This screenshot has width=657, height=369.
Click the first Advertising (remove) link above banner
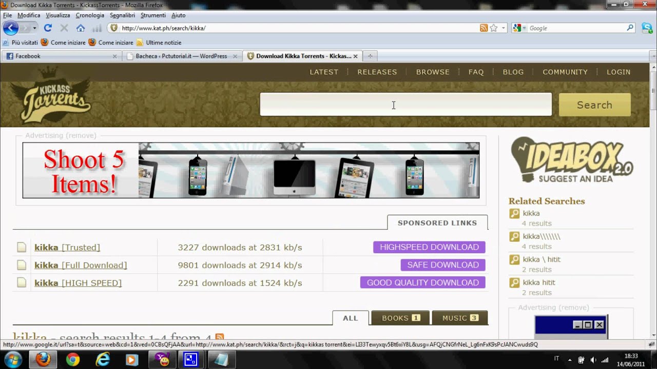coord(61,135)
